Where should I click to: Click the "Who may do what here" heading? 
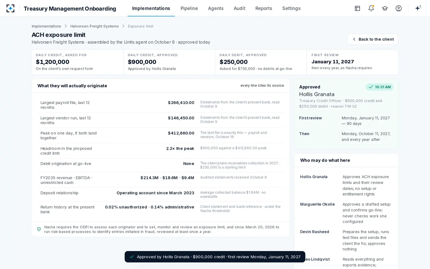tap(325, 160)
